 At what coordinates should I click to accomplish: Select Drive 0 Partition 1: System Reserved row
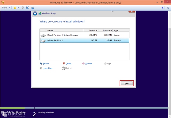pos(84,35)
